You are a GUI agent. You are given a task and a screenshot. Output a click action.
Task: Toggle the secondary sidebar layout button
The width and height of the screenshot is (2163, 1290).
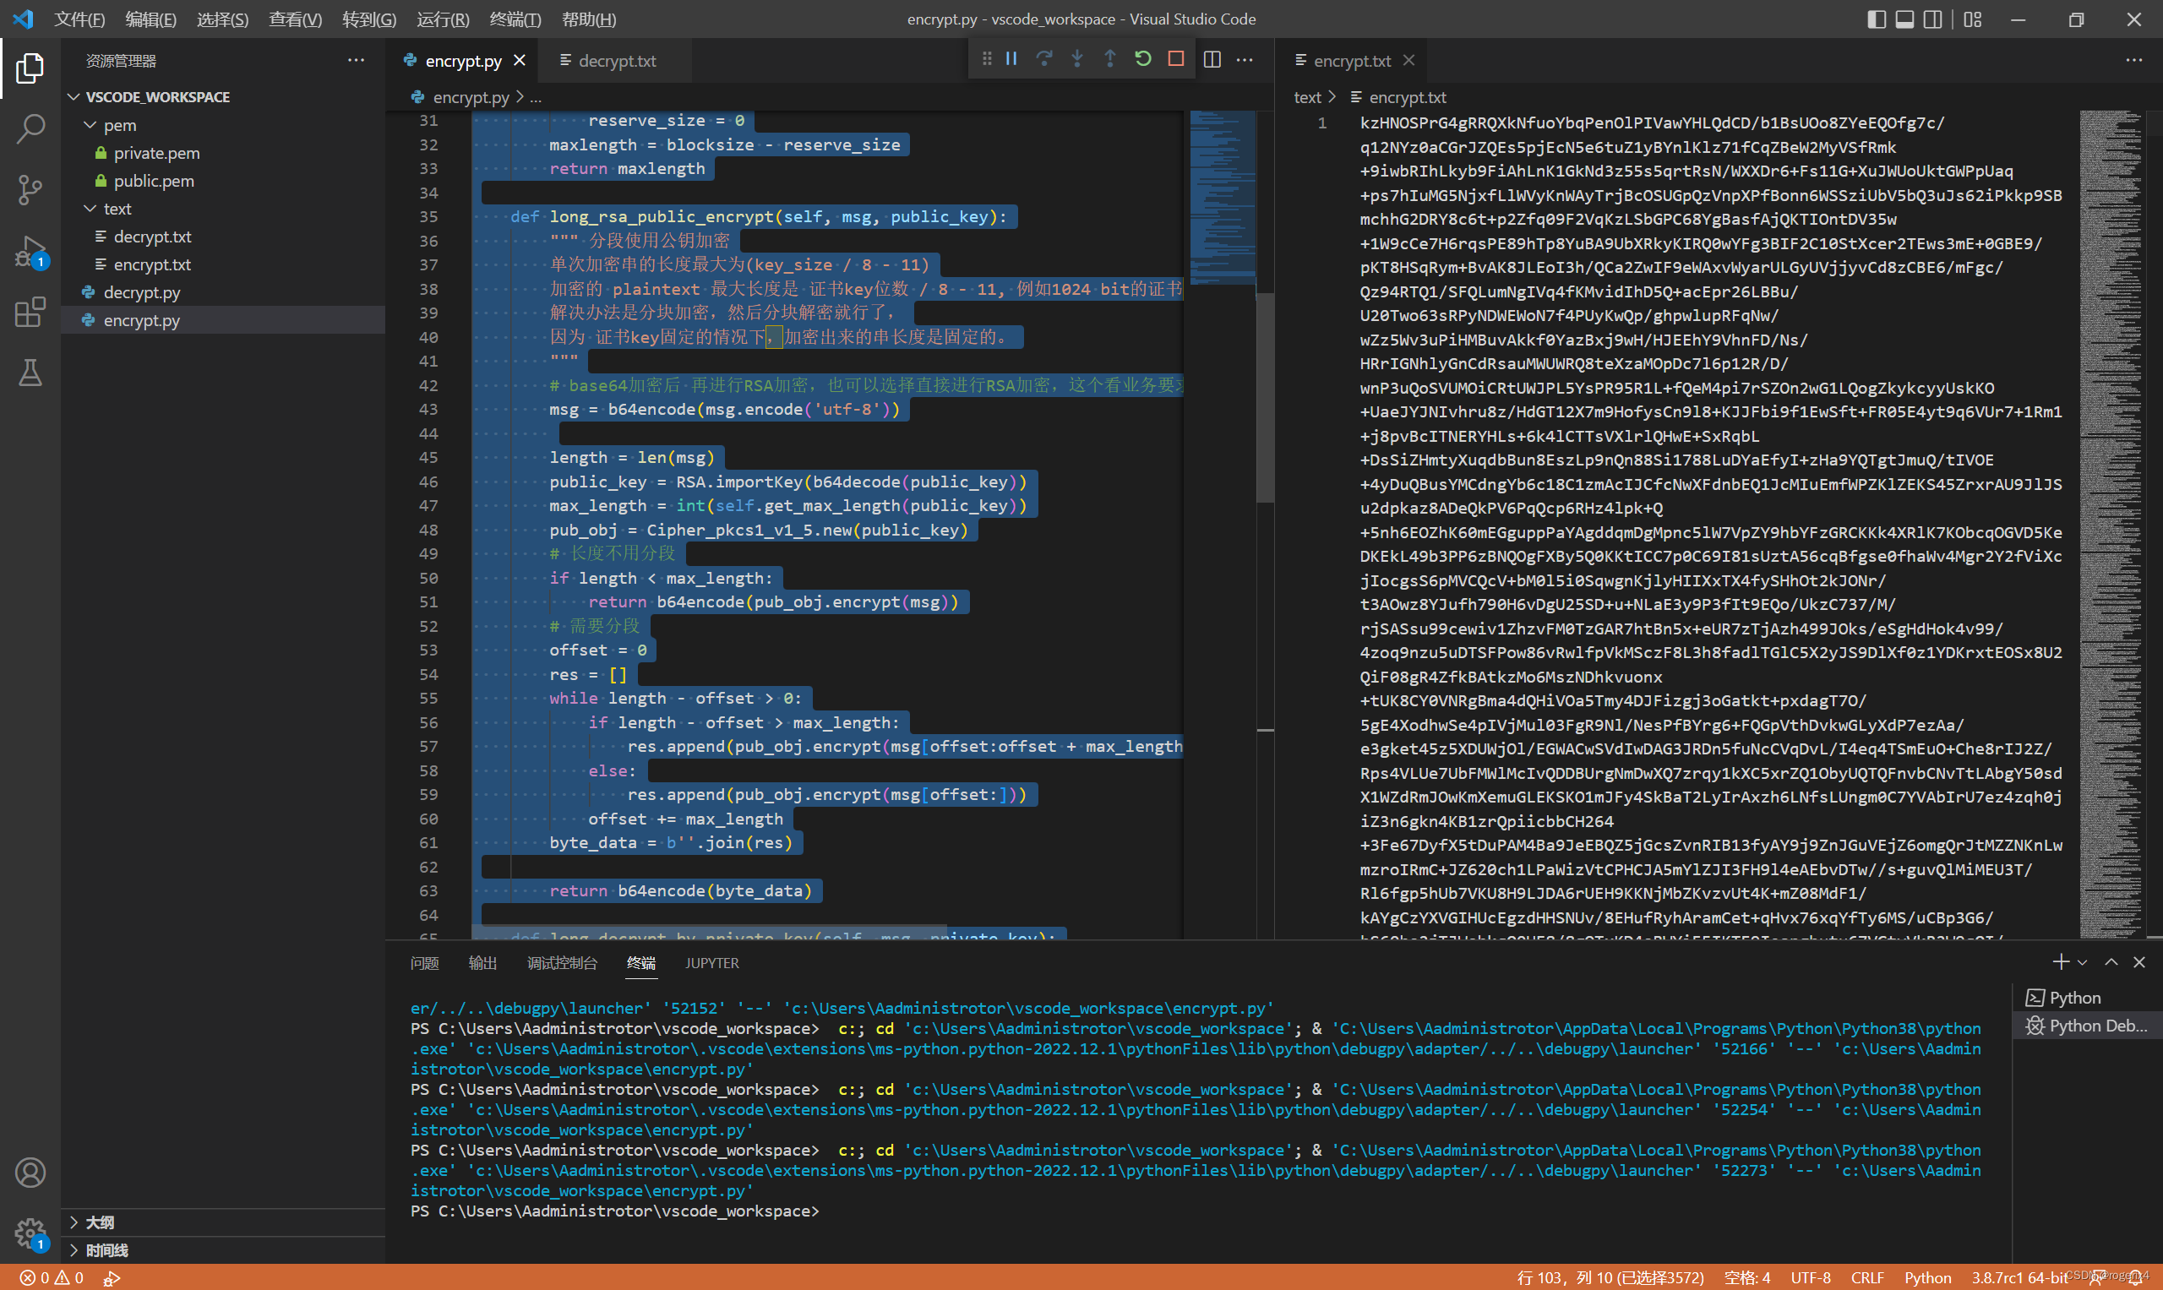pyautogui.click(x=1931, y=19)
